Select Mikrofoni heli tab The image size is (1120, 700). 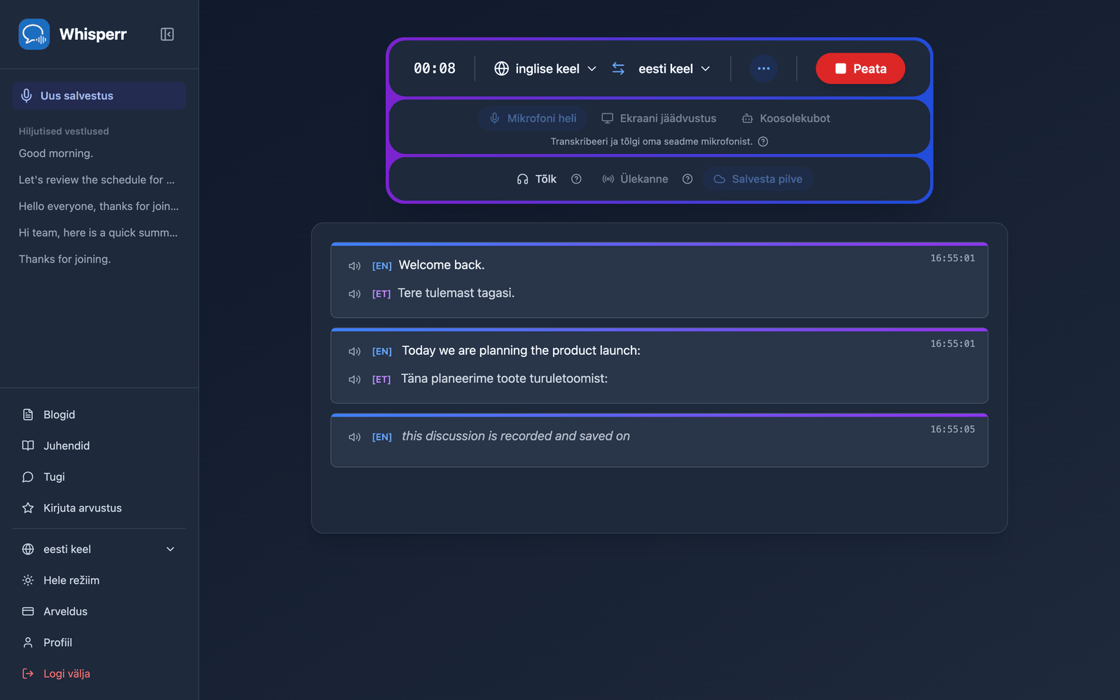click(533, 118)
